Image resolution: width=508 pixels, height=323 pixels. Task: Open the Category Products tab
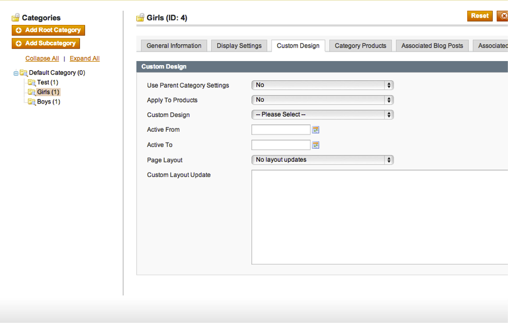pos(360,46)
